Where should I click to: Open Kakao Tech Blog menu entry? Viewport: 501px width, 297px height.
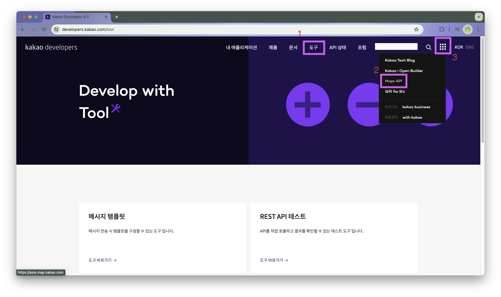[400, 60]
